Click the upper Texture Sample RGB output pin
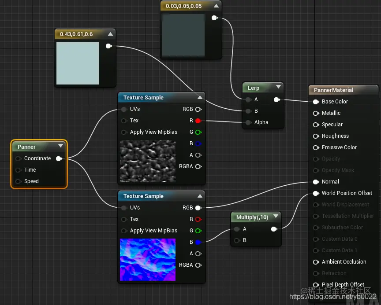This screenshot has width=381, height=305. tap(198, 109)
